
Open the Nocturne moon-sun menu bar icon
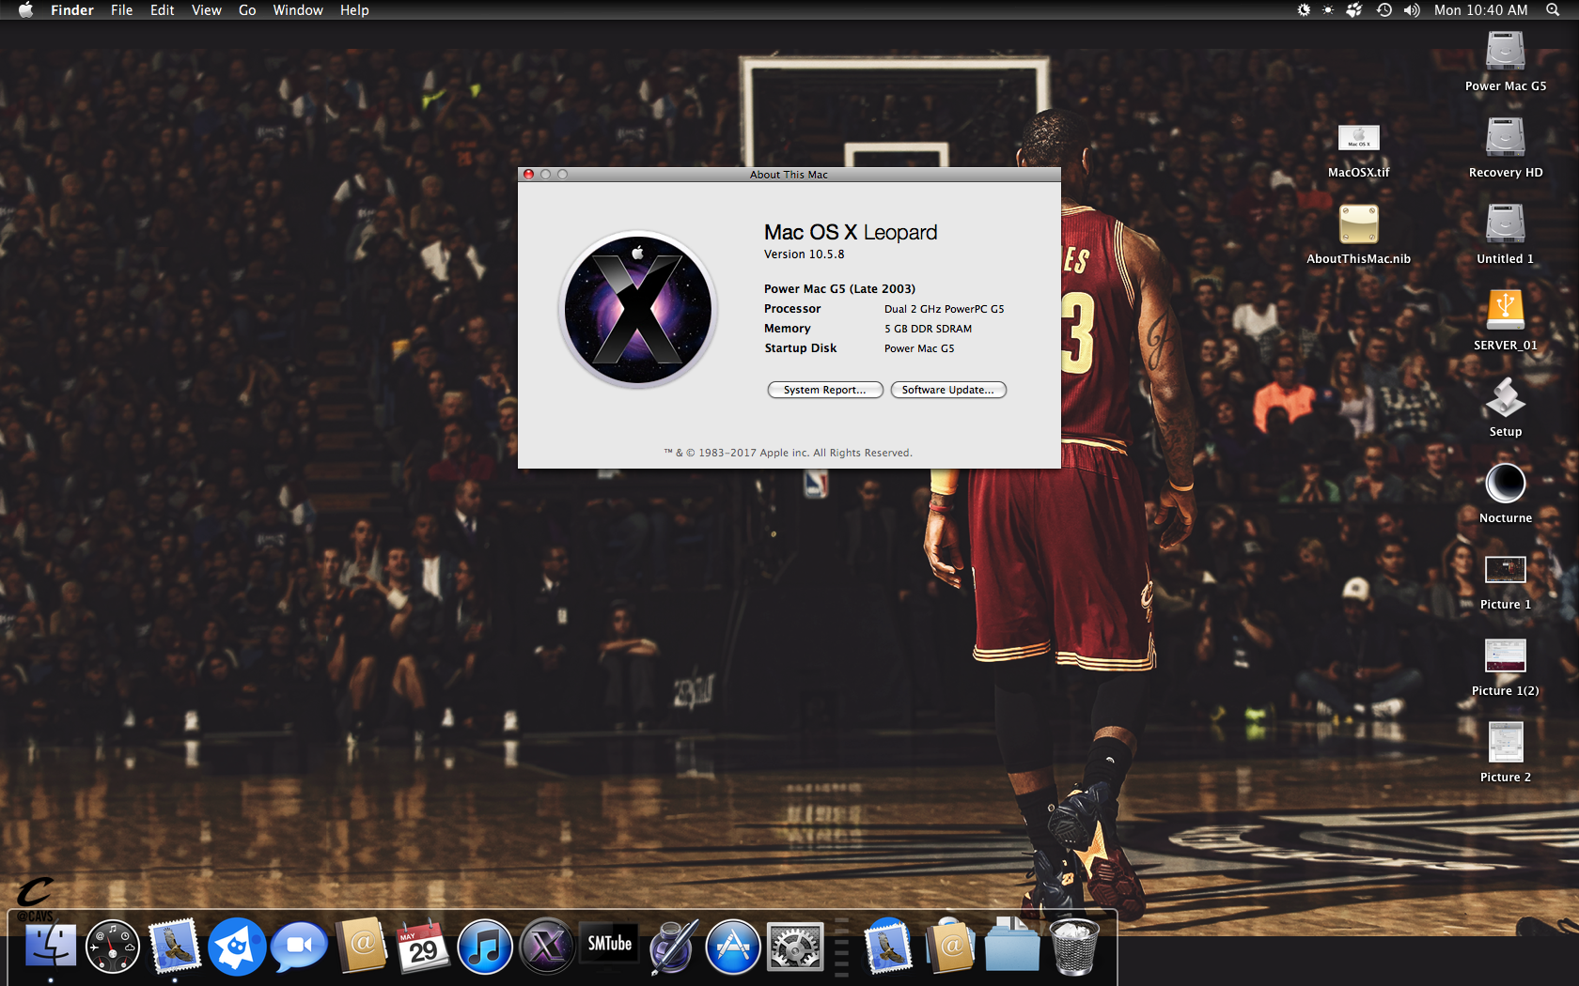pos(1304,10)
